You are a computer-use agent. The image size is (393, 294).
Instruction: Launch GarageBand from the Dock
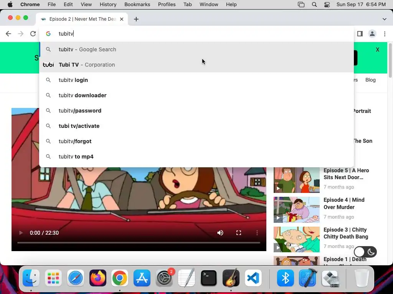pos(231,278)
